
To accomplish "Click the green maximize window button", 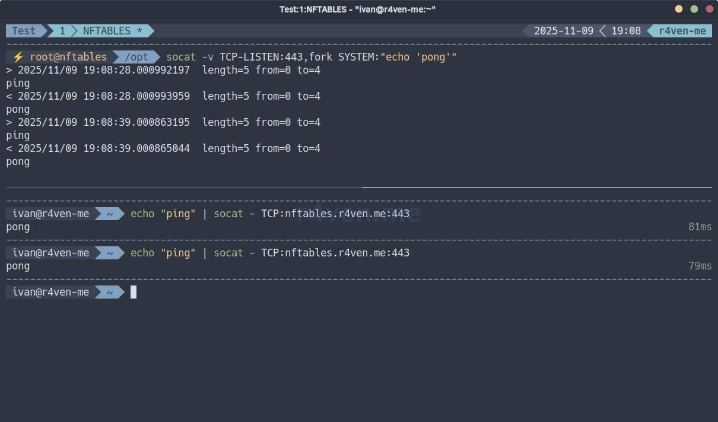I will click(694, 9).
